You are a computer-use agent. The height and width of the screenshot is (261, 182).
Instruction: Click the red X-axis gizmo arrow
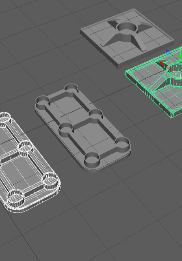[x=162, y=63]
